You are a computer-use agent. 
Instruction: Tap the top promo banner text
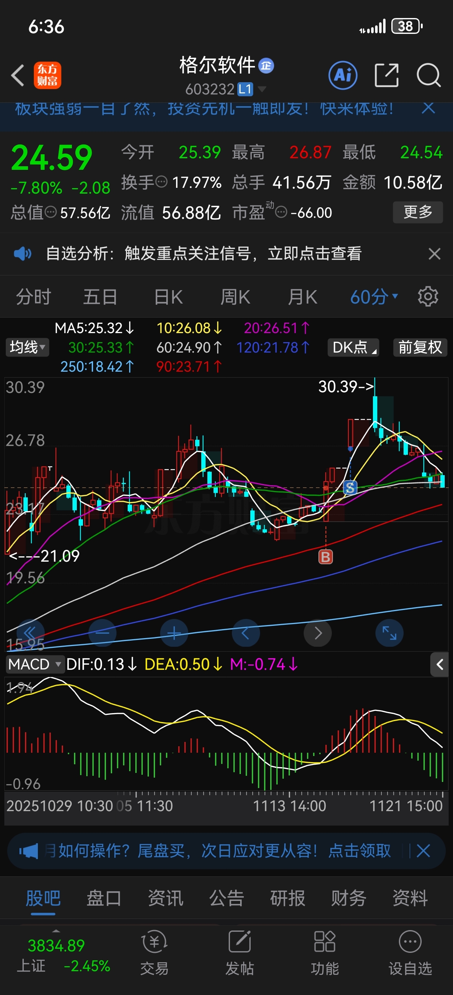204,109
